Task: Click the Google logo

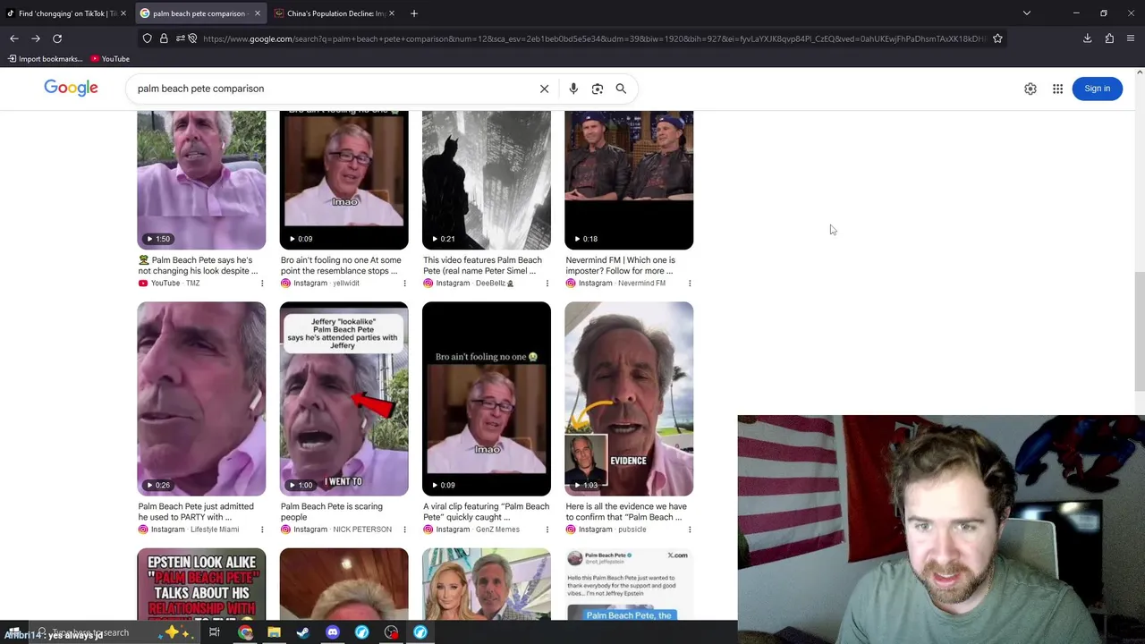Action: 72,88
